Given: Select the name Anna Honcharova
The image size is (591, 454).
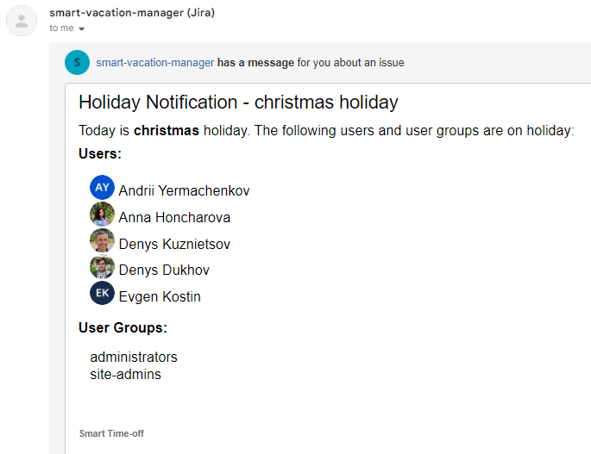Looking at the screenshot, I should click(174, 217).
